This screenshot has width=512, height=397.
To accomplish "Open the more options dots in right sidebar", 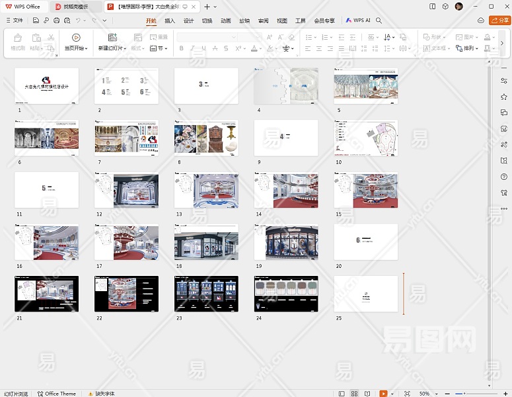I will (x=504, y=208).
